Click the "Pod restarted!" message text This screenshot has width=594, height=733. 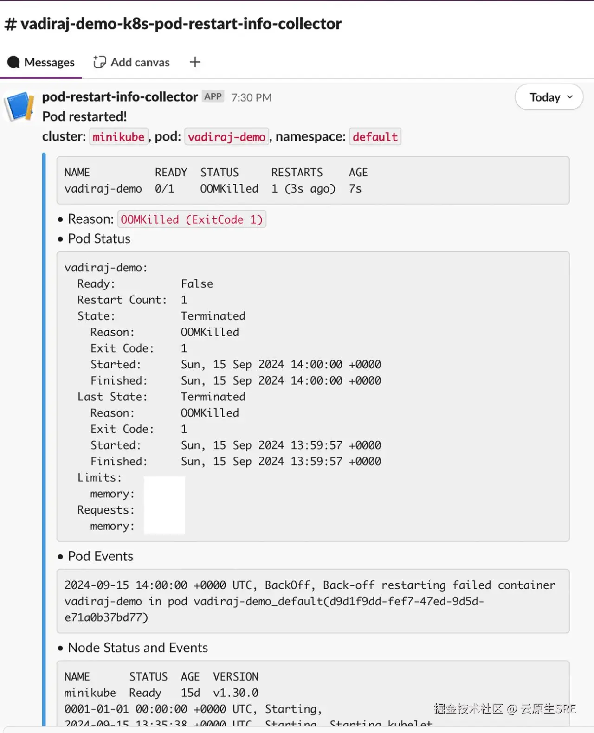[84, 116]
